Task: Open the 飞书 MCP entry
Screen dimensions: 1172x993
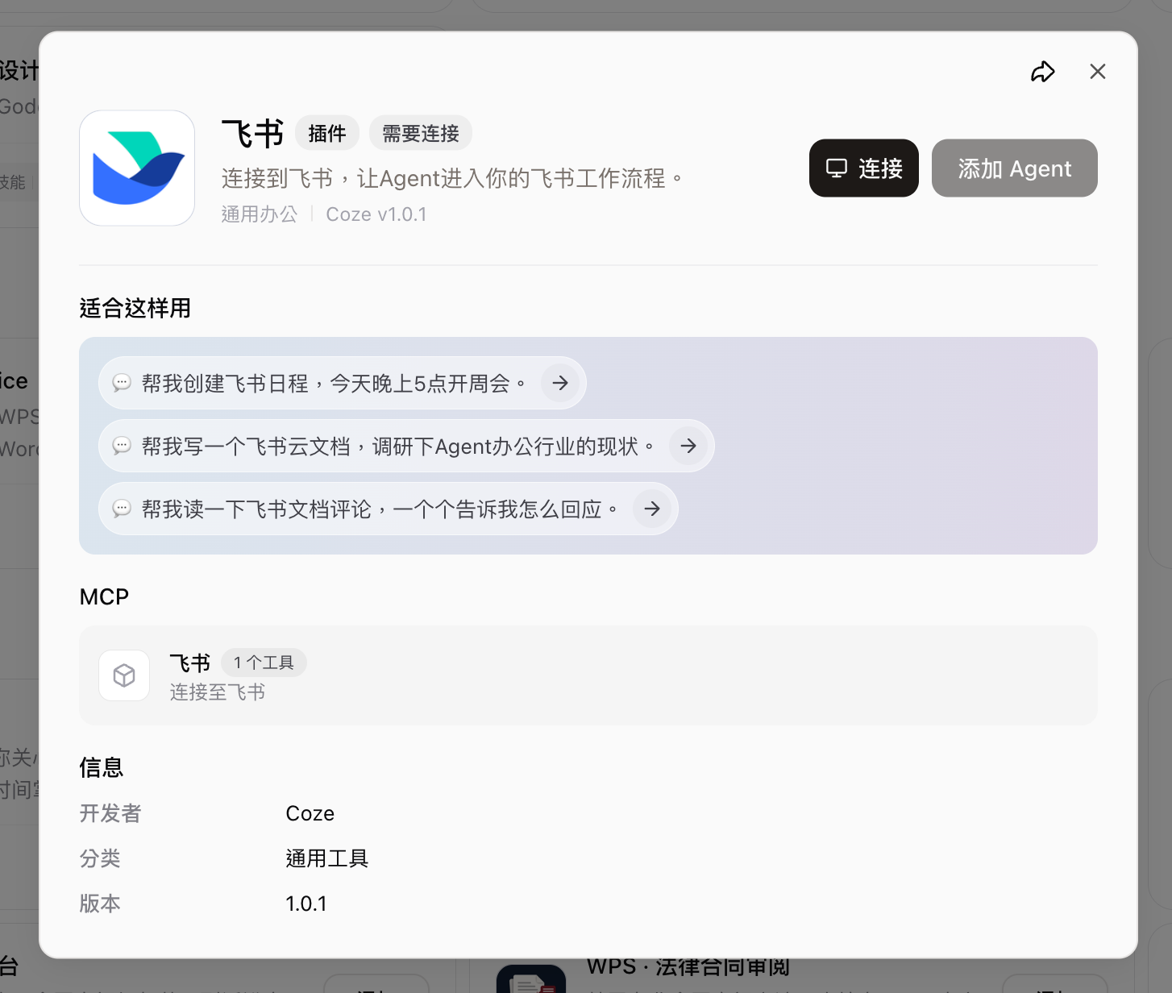Action: tap(588, 675)
